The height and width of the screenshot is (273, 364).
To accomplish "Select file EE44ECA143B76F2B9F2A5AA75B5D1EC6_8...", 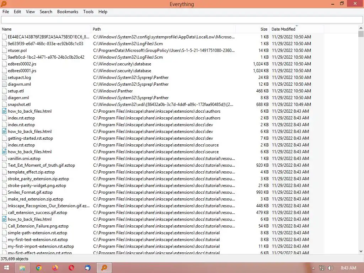I will (48, 37).
